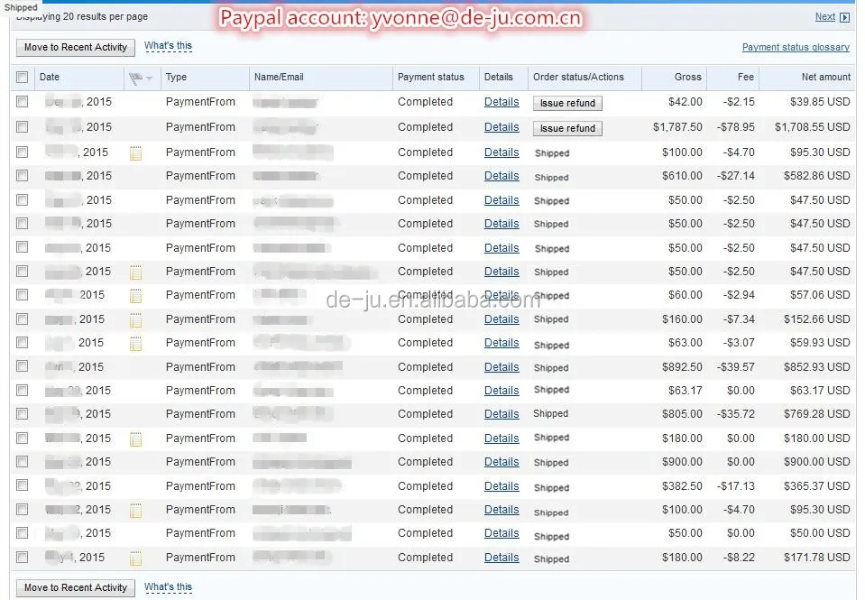Check the box for the $1,787.50 payment row
Image resolution: width=865 pixels, height=600 pixels.
coord(23,128)
